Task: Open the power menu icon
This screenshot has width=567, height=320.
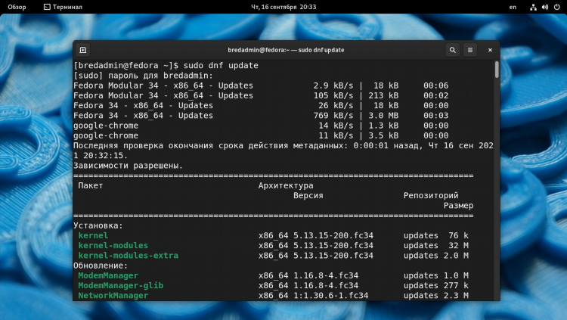Action: coord(557,7)
